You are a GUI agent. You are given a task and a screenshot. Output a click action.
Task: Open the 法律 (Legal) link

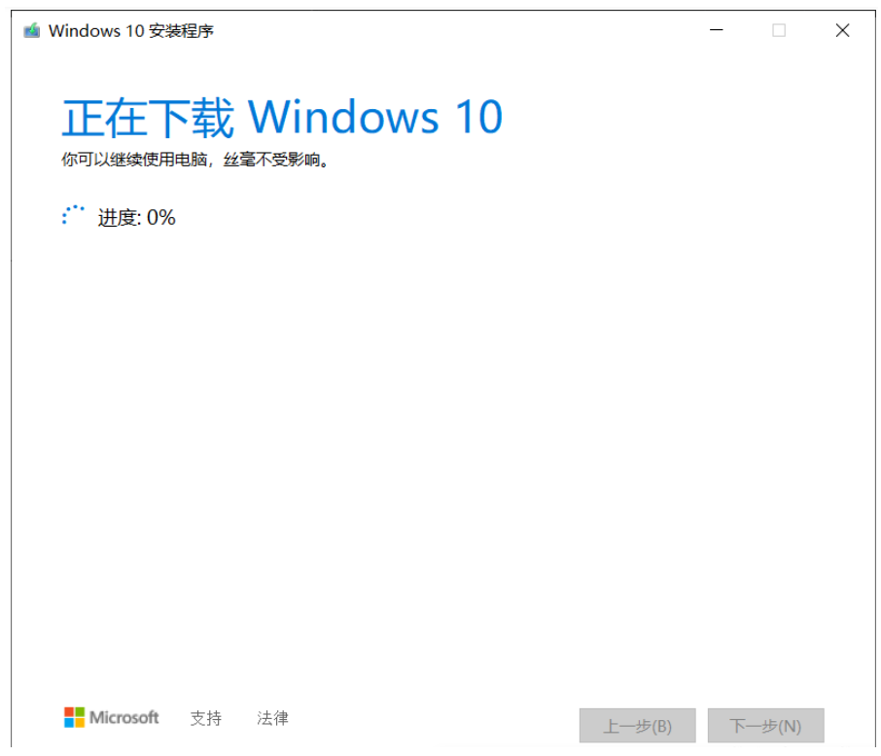tap(272, 718)
